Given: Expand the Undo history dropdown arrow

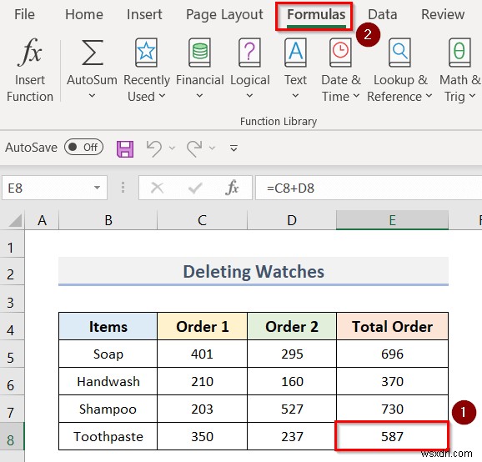Looking at the screenshot, I should click(x=172, y=148).
